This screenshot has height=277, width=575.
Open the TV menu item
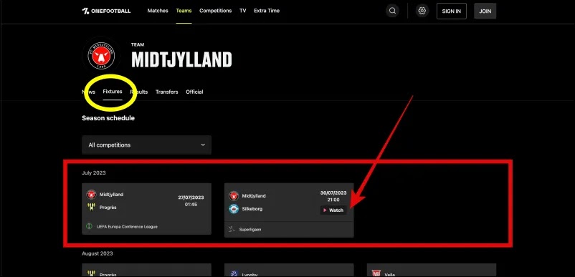click(x=243, y=11)
